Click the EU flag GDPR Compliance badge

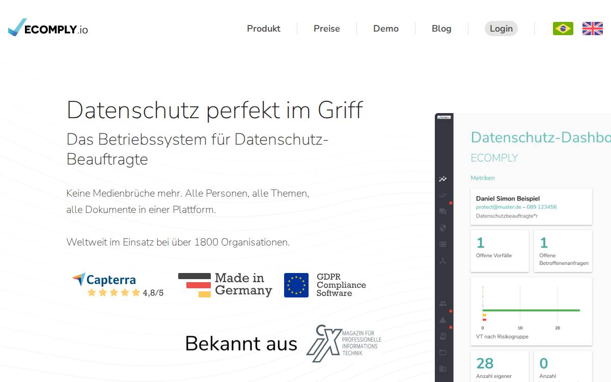pos(325,285)
